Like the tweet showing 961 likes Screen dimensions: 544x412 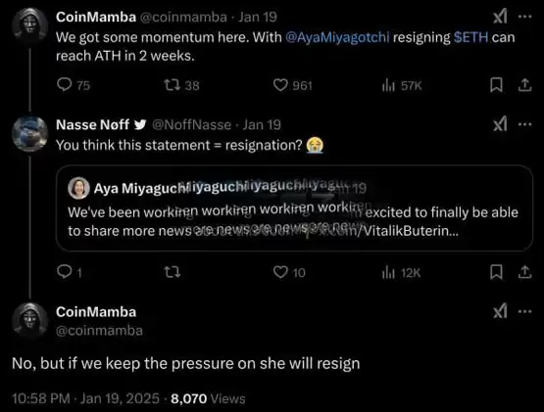(x=280, y=85)
